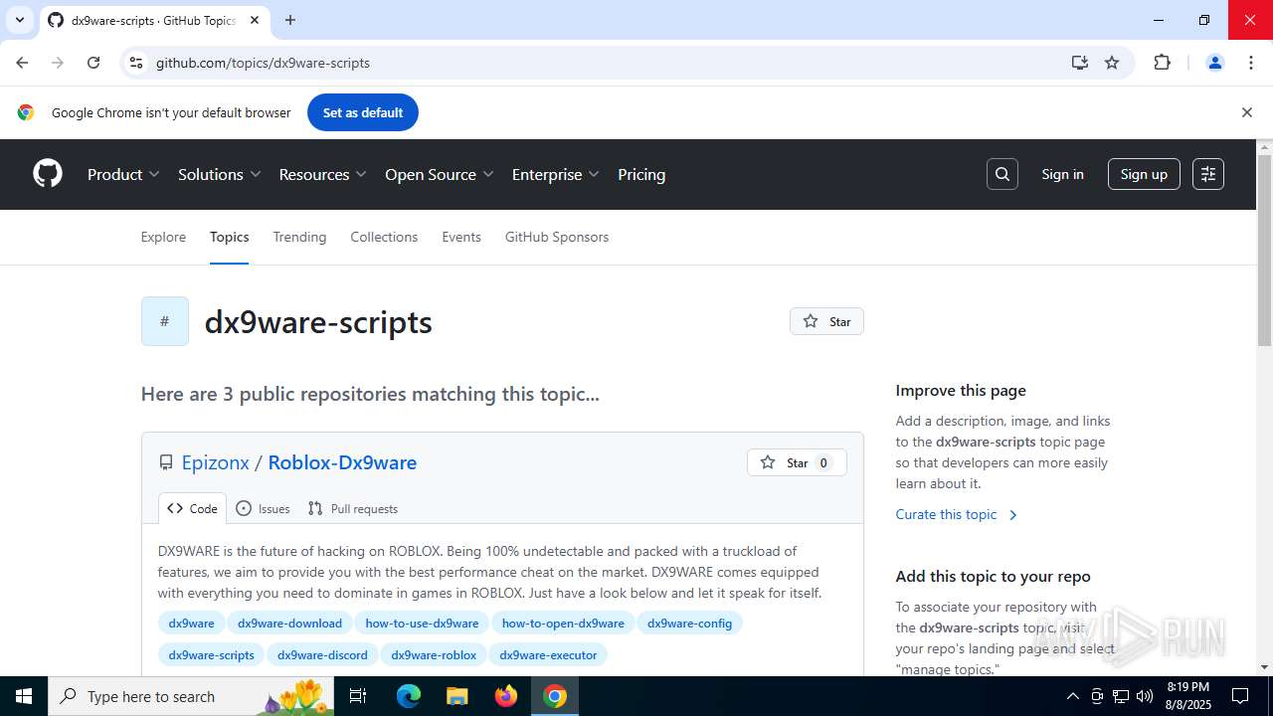Star the dx9ware-scripts topic

(x=826, y=321)
